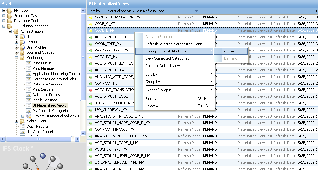Click yellow status icon for CODE_C_TRANSLATION_MV
The height and width of the screenshot is (170, 318).
click(91, 17)
